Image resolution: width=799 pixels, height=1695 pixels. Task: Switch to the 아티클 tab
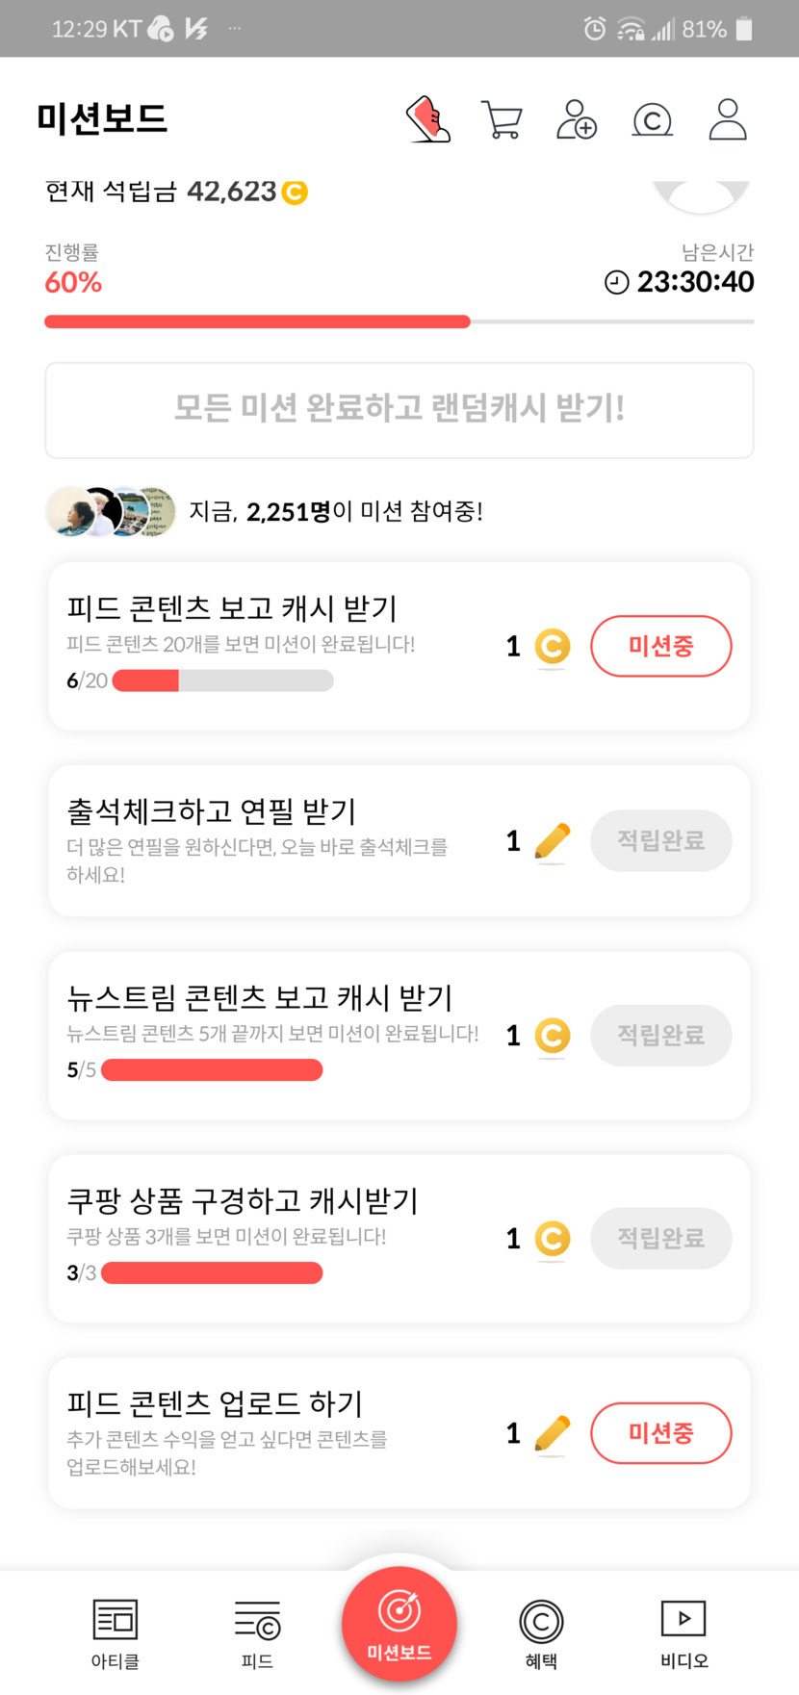coord(116,1632)
